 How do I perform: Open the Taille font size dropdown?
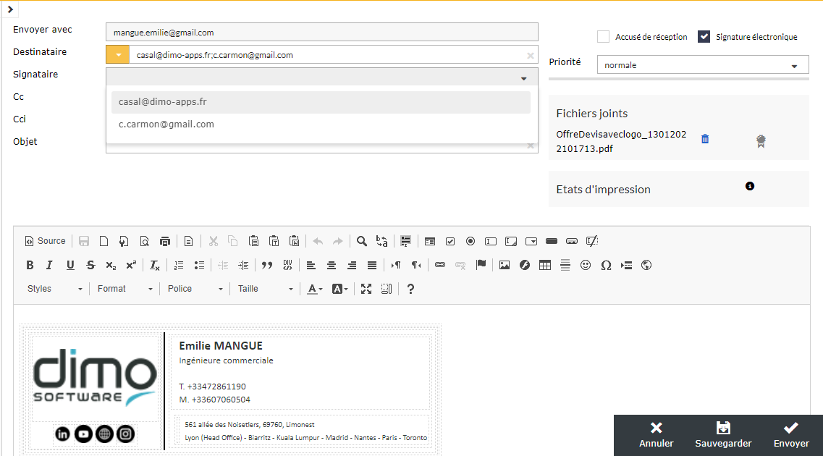click(x=265, y=289)
